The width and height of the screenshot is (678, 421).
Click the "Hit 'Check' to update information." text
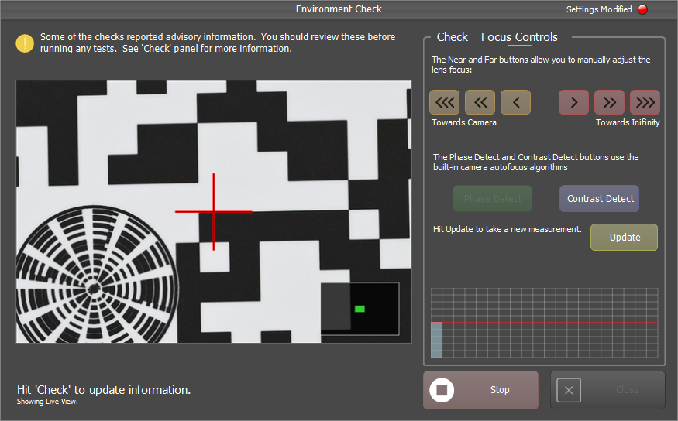tap(104, 390)
